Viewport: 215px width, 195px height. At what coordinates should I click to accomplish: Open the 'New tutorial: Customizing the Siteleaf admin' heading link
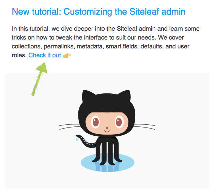[x=98, y=12]
